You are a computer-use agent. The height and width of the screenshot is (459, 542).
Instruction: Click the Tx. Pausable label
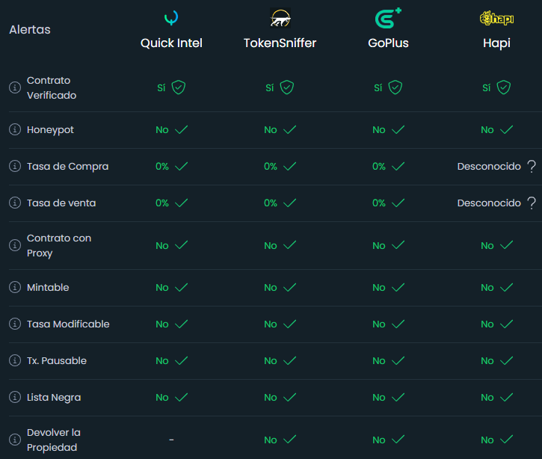click(x=57, y=360)
